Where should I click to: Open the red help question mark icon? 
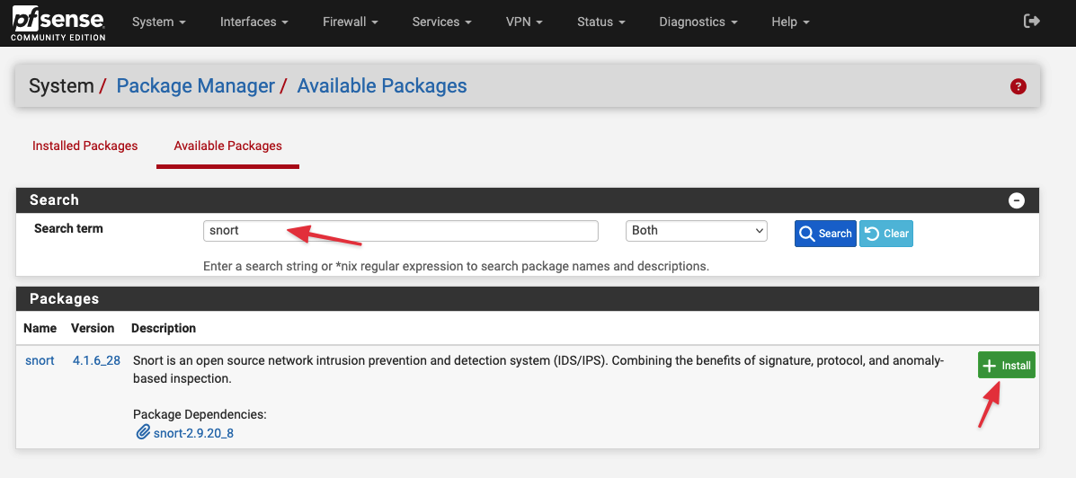pyautogui.click(x=1018, y=86)
